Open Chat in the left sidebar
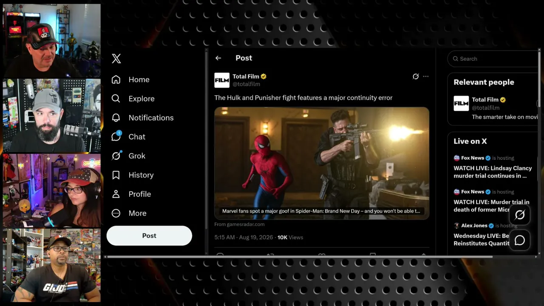 128,137
